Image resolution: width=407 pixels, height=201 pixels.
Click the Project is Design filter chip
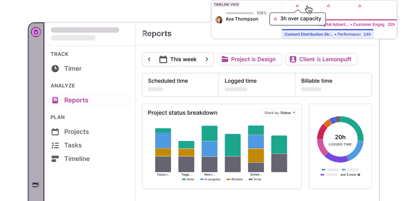pos(250,59)
